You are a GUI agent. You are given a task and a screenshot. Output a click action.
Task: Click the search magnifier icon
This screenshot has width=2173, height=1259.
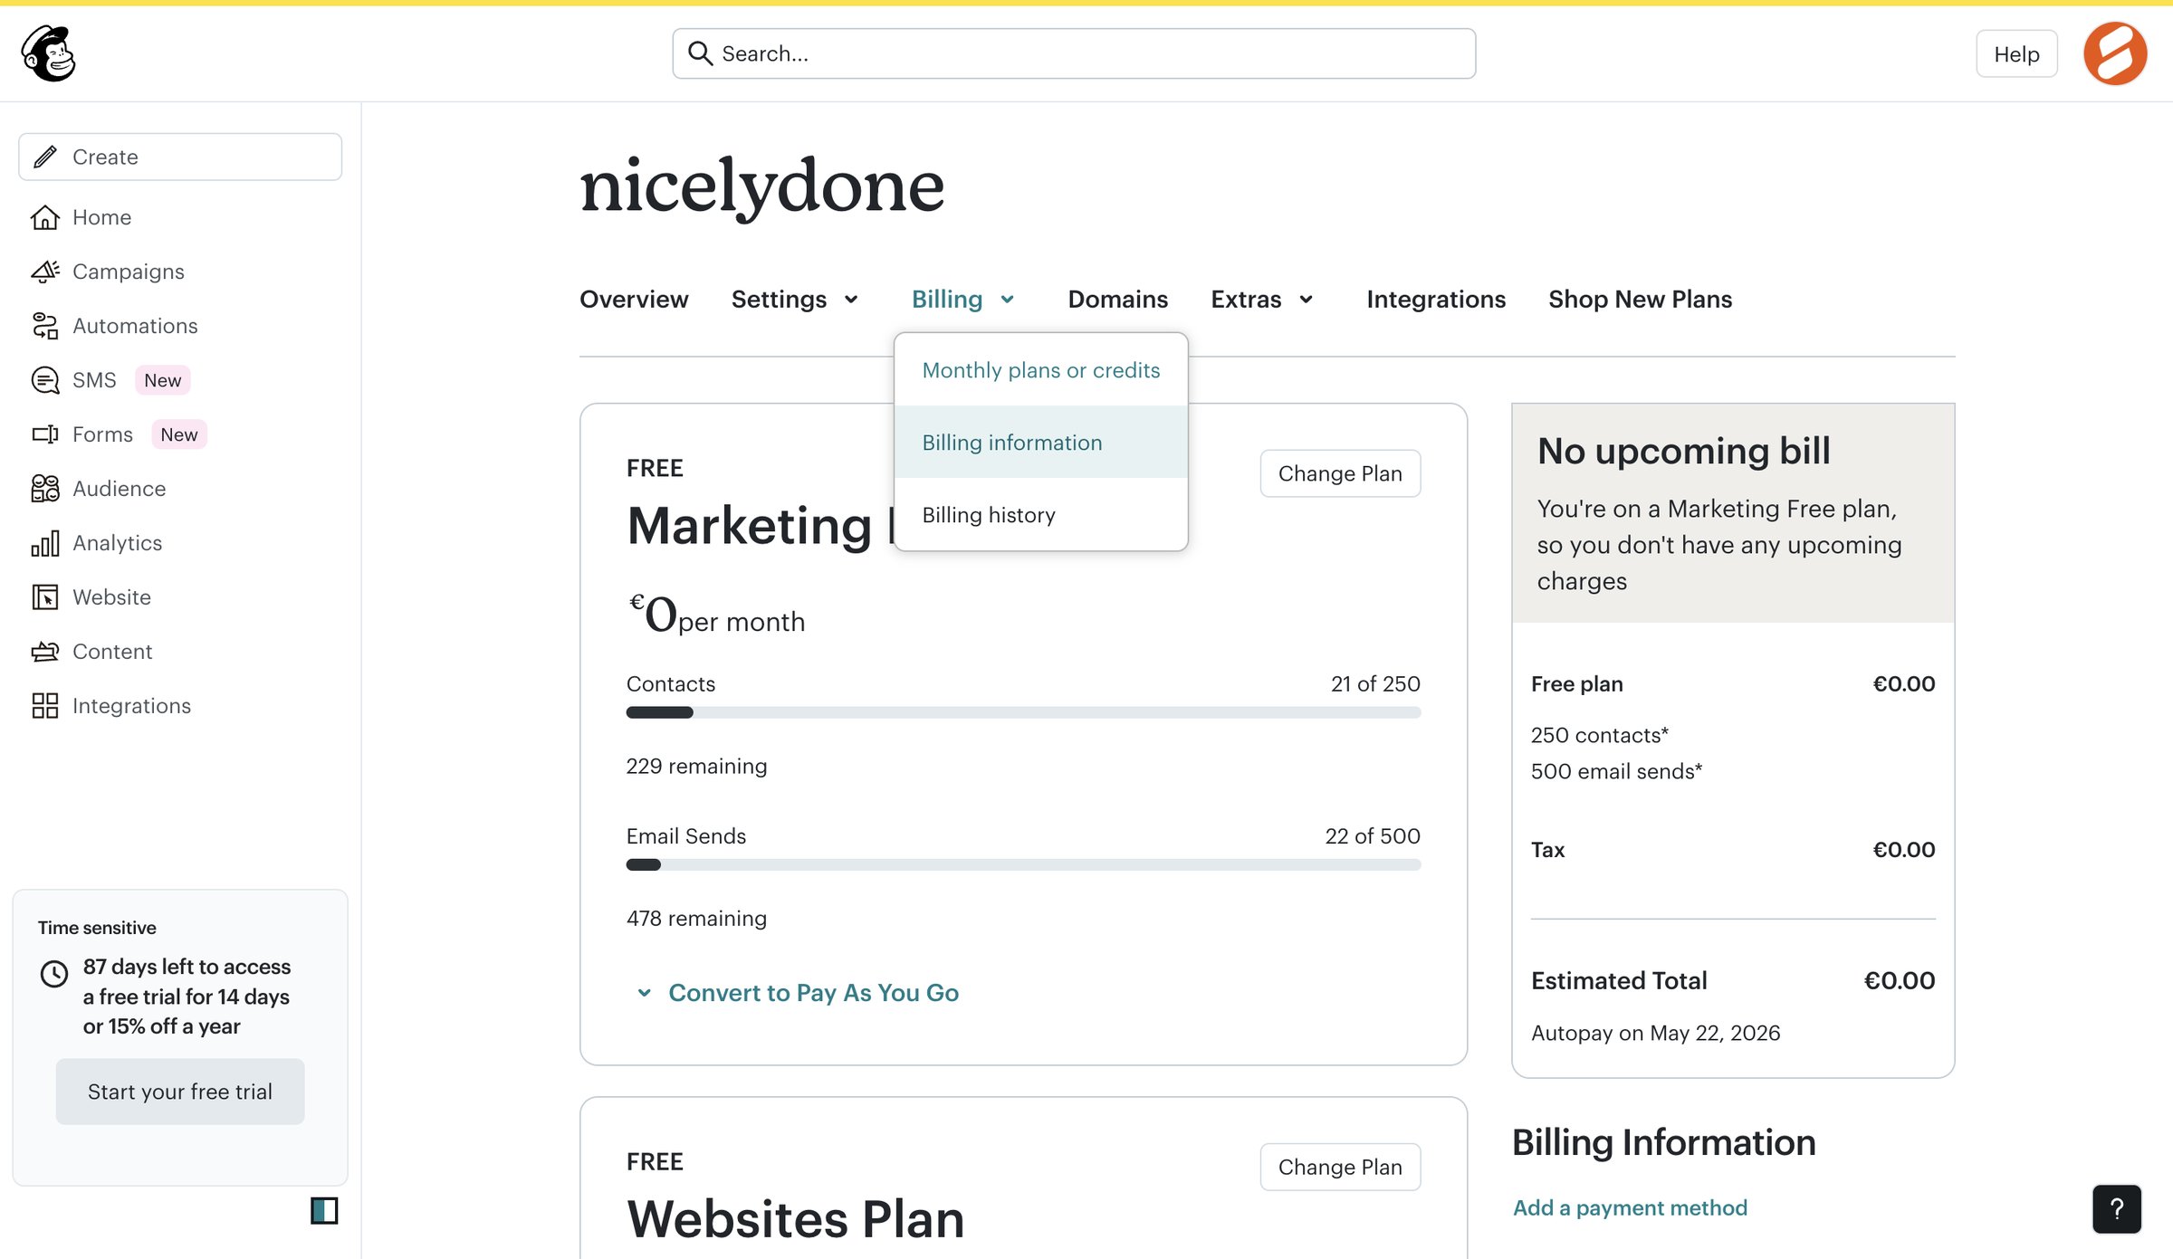[699, 53]
